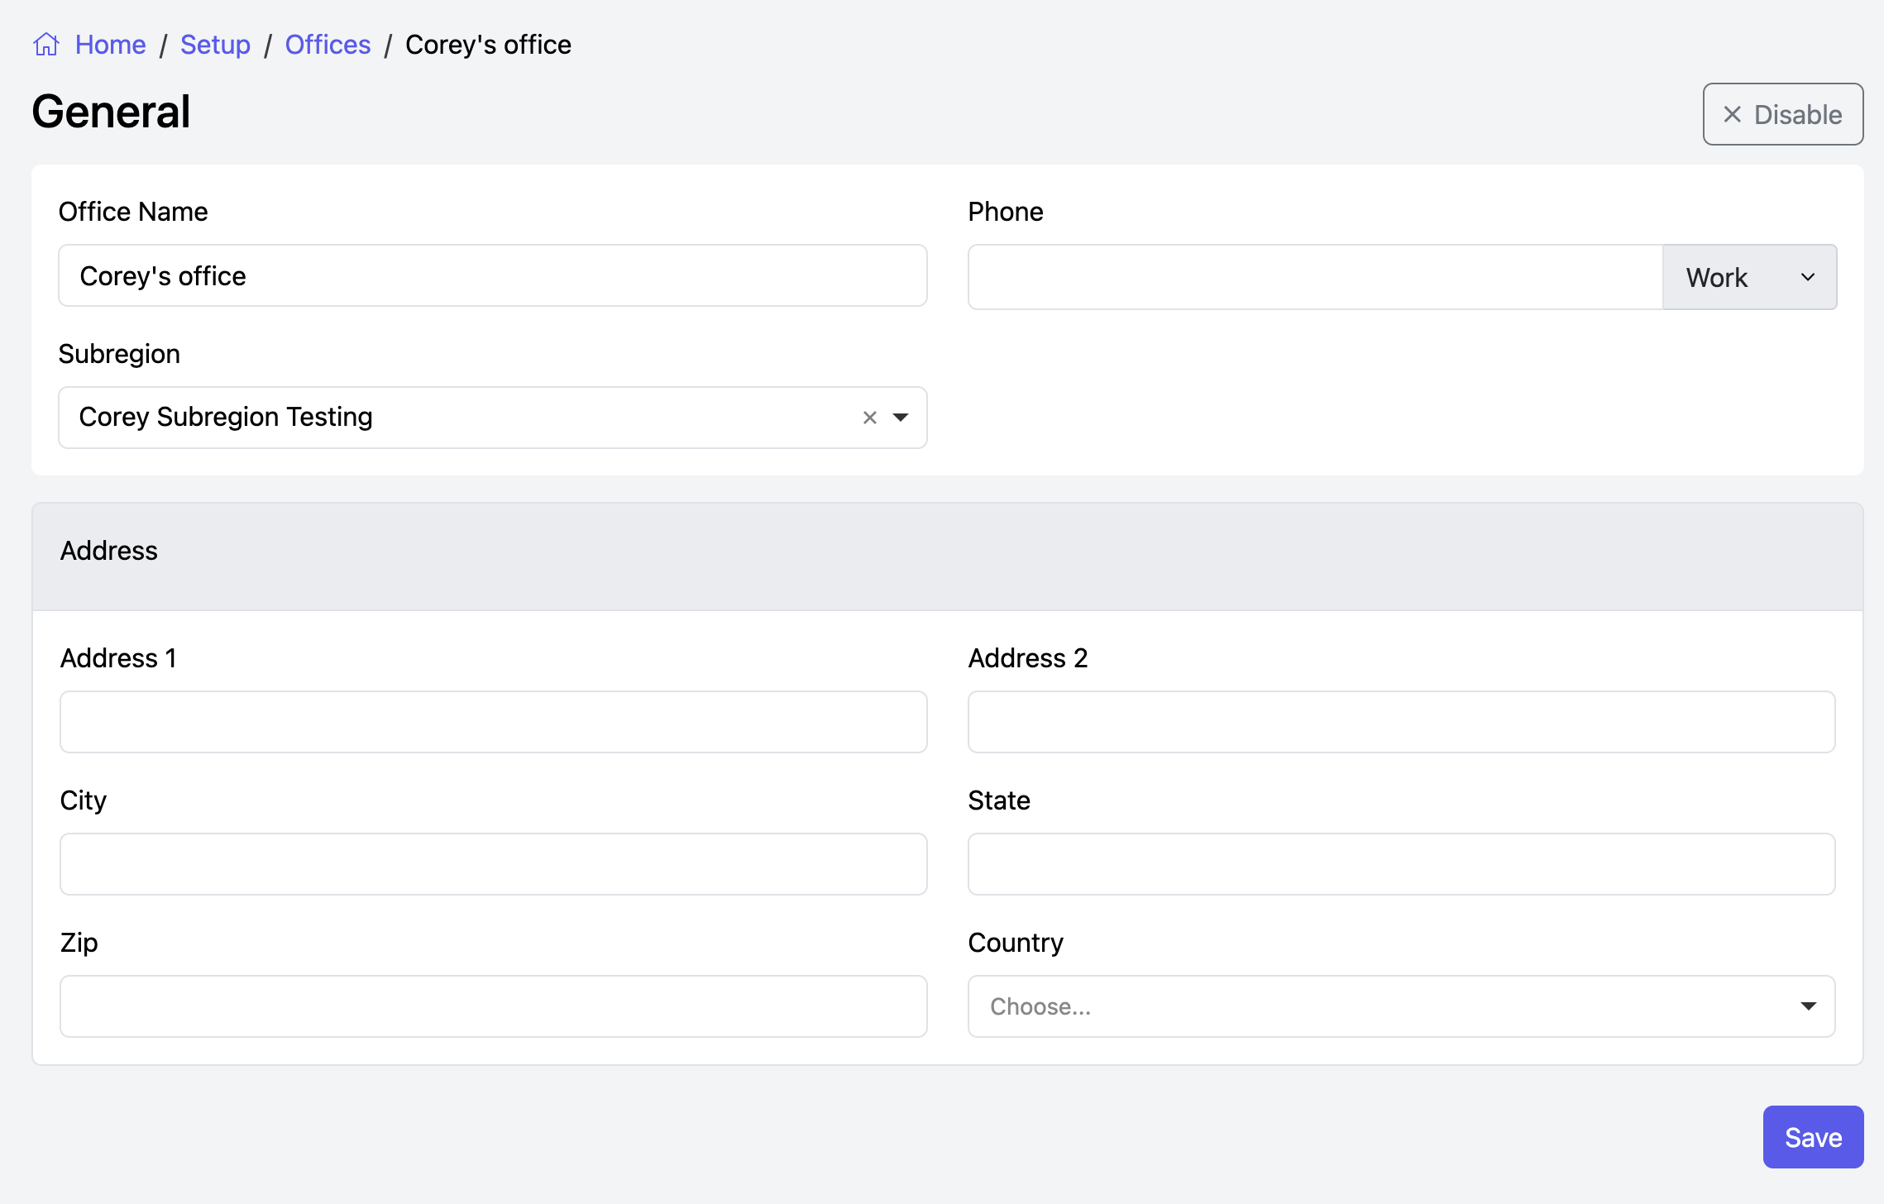Viewport: 1884px width, 1204px height.
Task: Navigate to Setup in breadcrumb
Action: point(215,44)
